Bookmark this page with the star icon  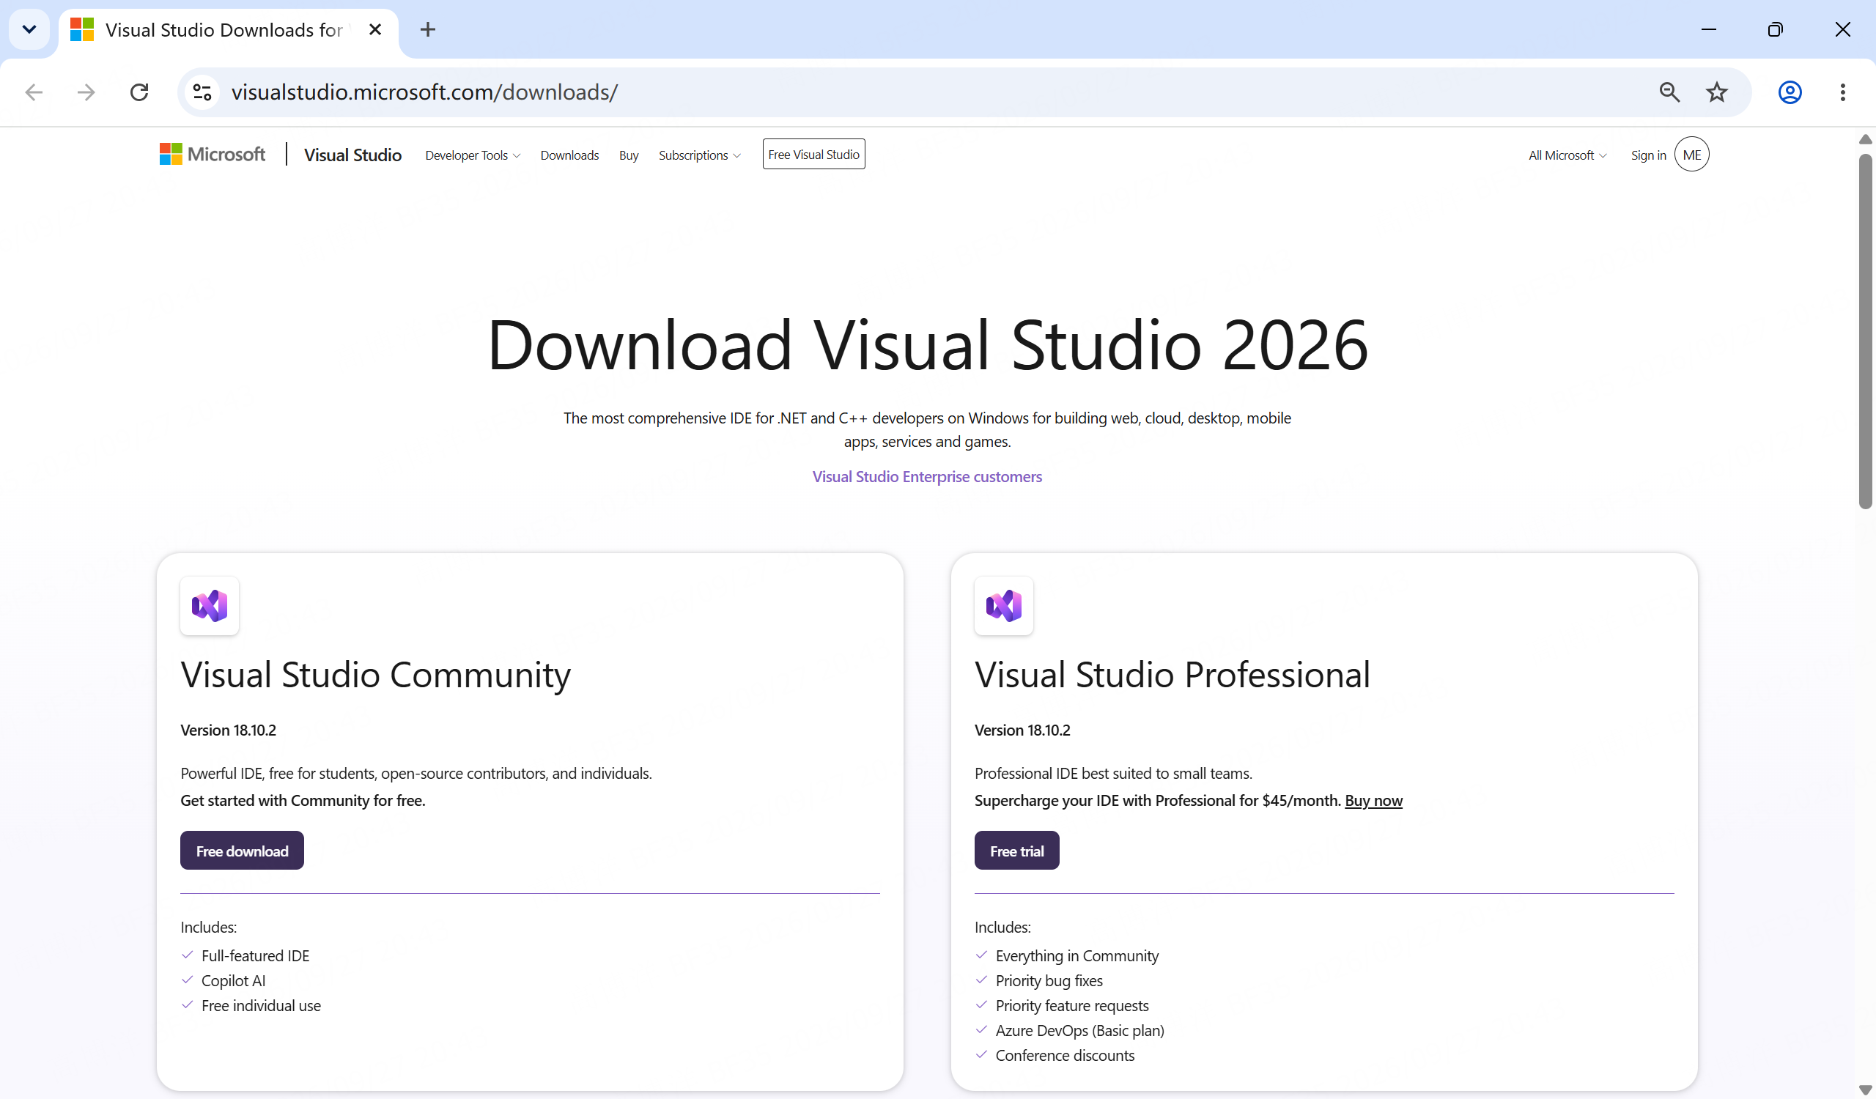[1717, 92]
